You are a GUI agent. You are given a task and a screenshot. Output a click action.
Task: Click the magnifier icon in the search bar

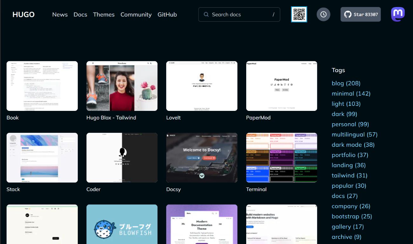206,14
